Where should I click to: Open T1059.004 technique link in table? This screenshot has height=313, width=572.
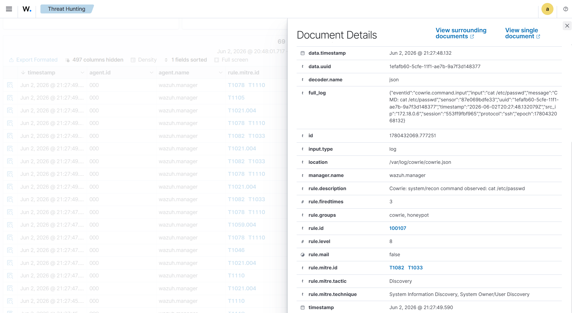coord(242,225)
